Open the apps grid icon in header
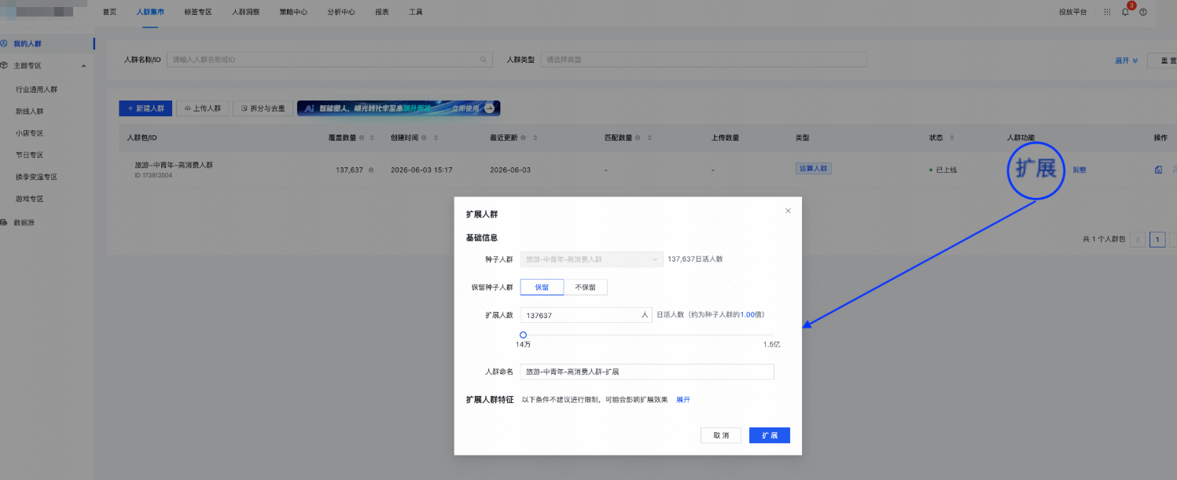This screenshot has height=480, width=1177. coord(1107,12)
